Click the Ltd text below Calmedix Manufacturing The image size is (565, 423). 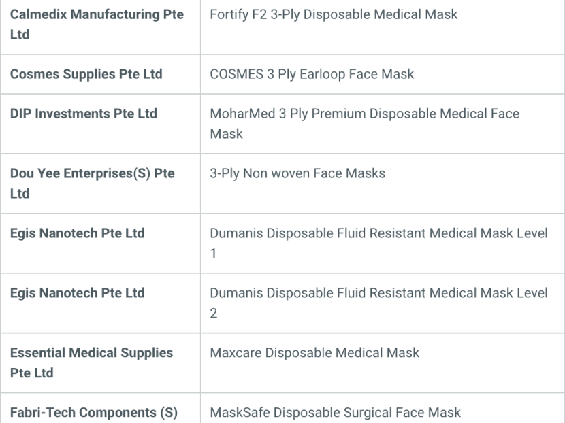(x=20, y=35)
